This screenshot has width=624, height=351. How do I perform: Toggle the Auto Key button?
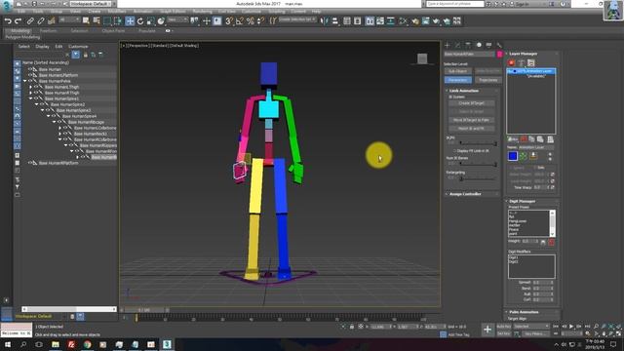(503, 327)
